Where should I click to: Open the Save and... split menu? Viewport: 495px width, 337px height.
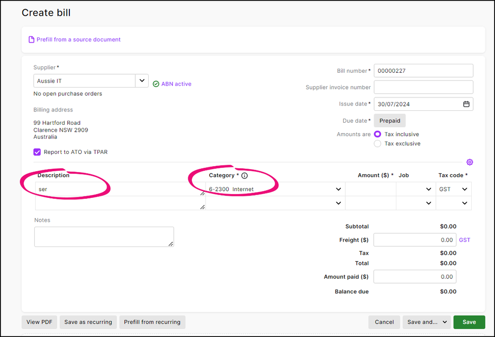(427, 322)
